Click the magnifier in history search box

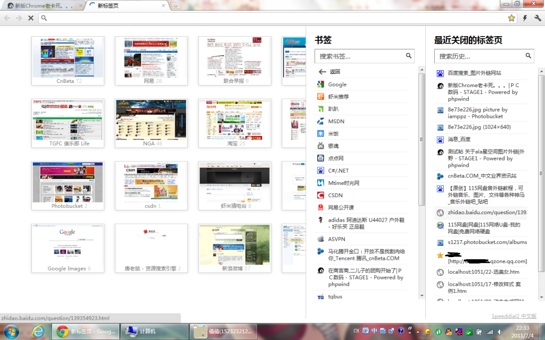(529, 55)
